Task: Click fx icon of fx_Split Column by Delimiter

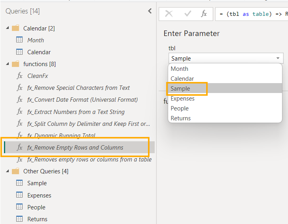Action: coord(20,123)
